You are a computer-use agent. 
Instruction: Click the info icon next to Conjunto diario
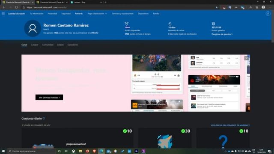44,118
